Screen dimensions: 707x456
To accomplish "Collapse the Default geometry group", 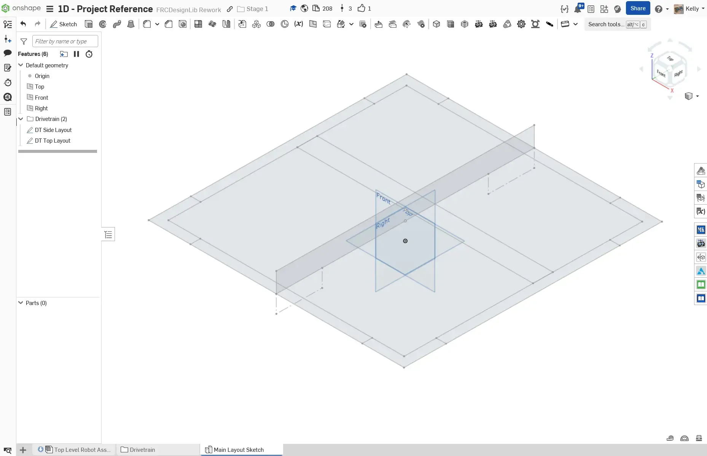I will (21, 65).
